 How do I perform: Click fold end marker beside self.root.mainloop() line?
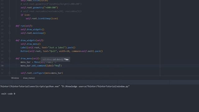(10, 33)
